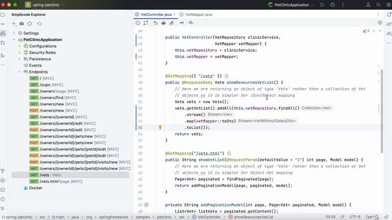Open more actions menu in title bar

point(343,5)
